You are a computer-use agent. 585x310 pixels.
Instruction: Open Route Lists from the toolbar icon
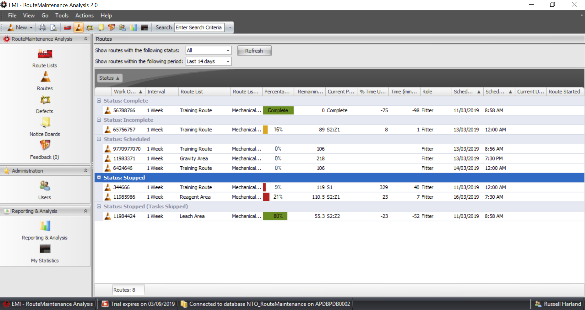(x=67, y=27)
